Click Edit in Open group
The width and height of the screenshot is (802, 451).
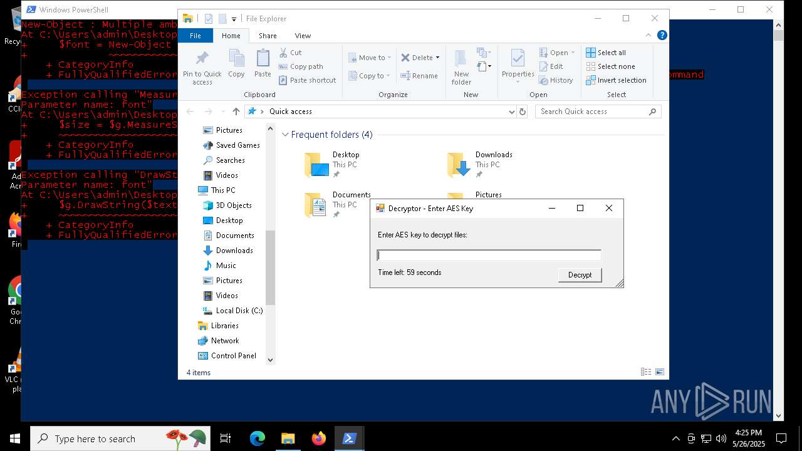click(x=551, y=66)
